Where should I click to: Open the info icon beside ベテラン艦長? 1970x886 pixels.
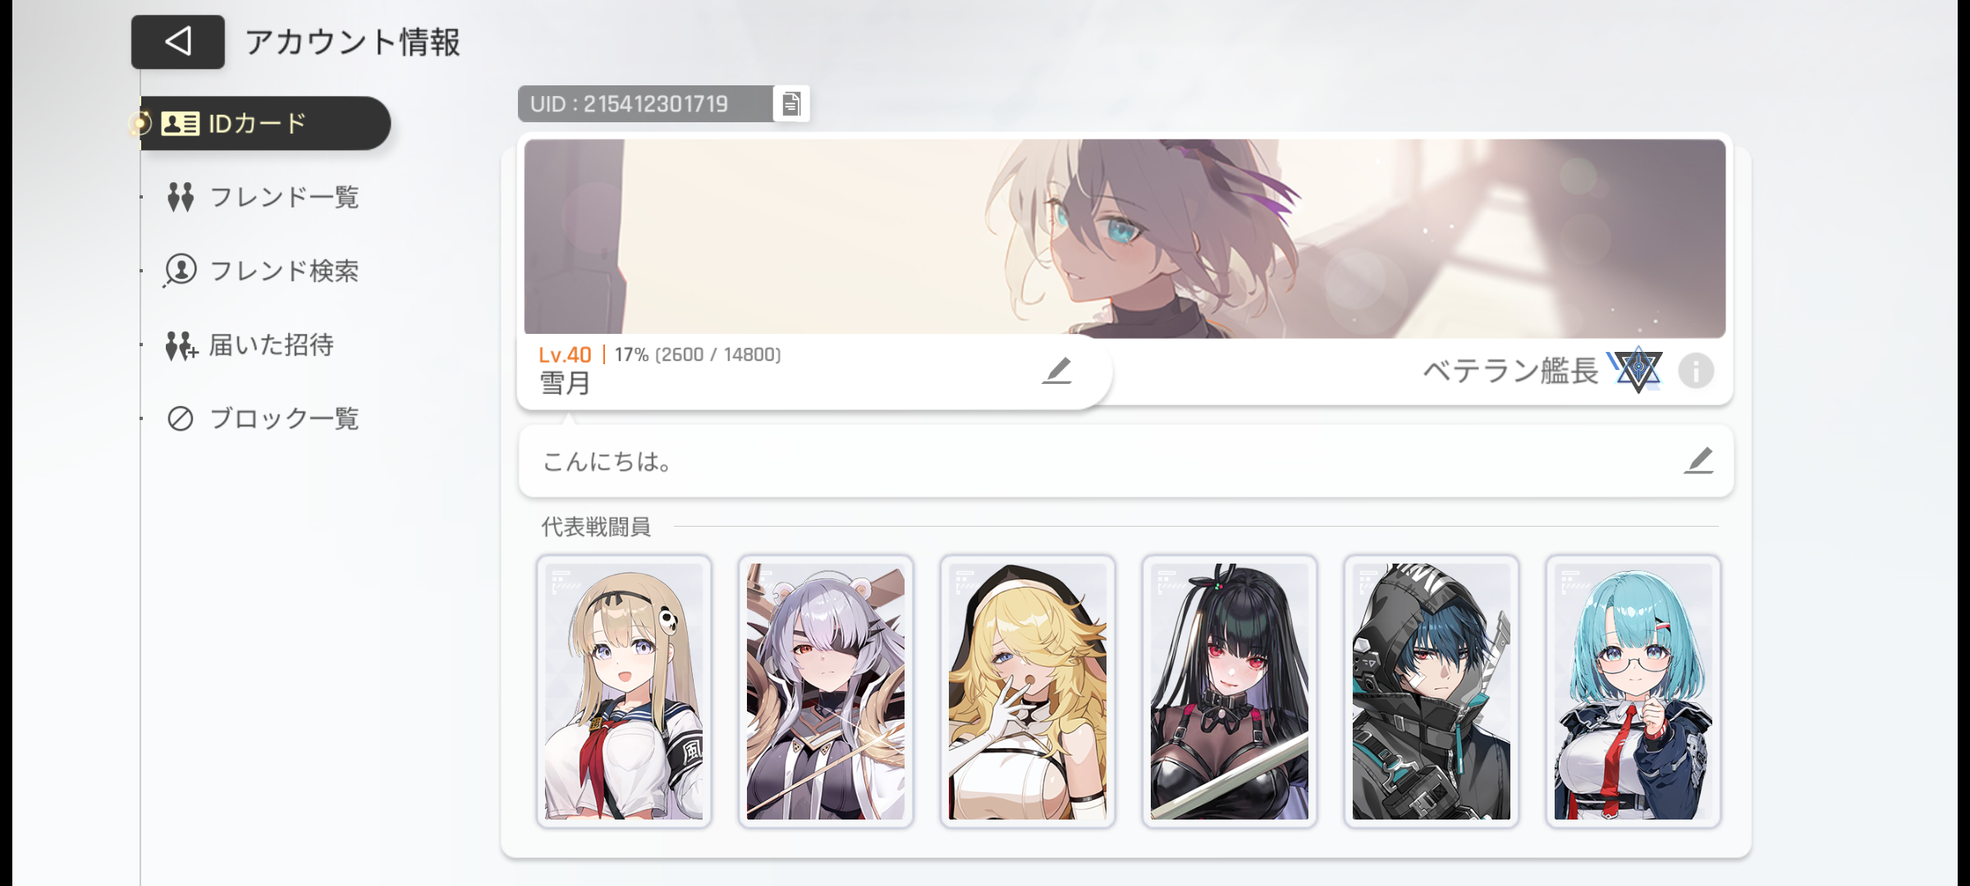pyautogui.click(x=1696, y=371)
